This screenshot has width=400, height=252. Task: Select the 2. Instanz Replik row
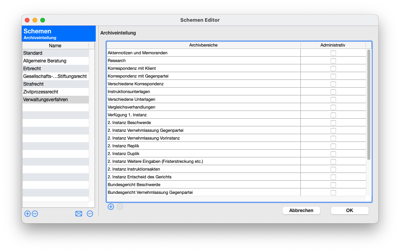point(203,146)
